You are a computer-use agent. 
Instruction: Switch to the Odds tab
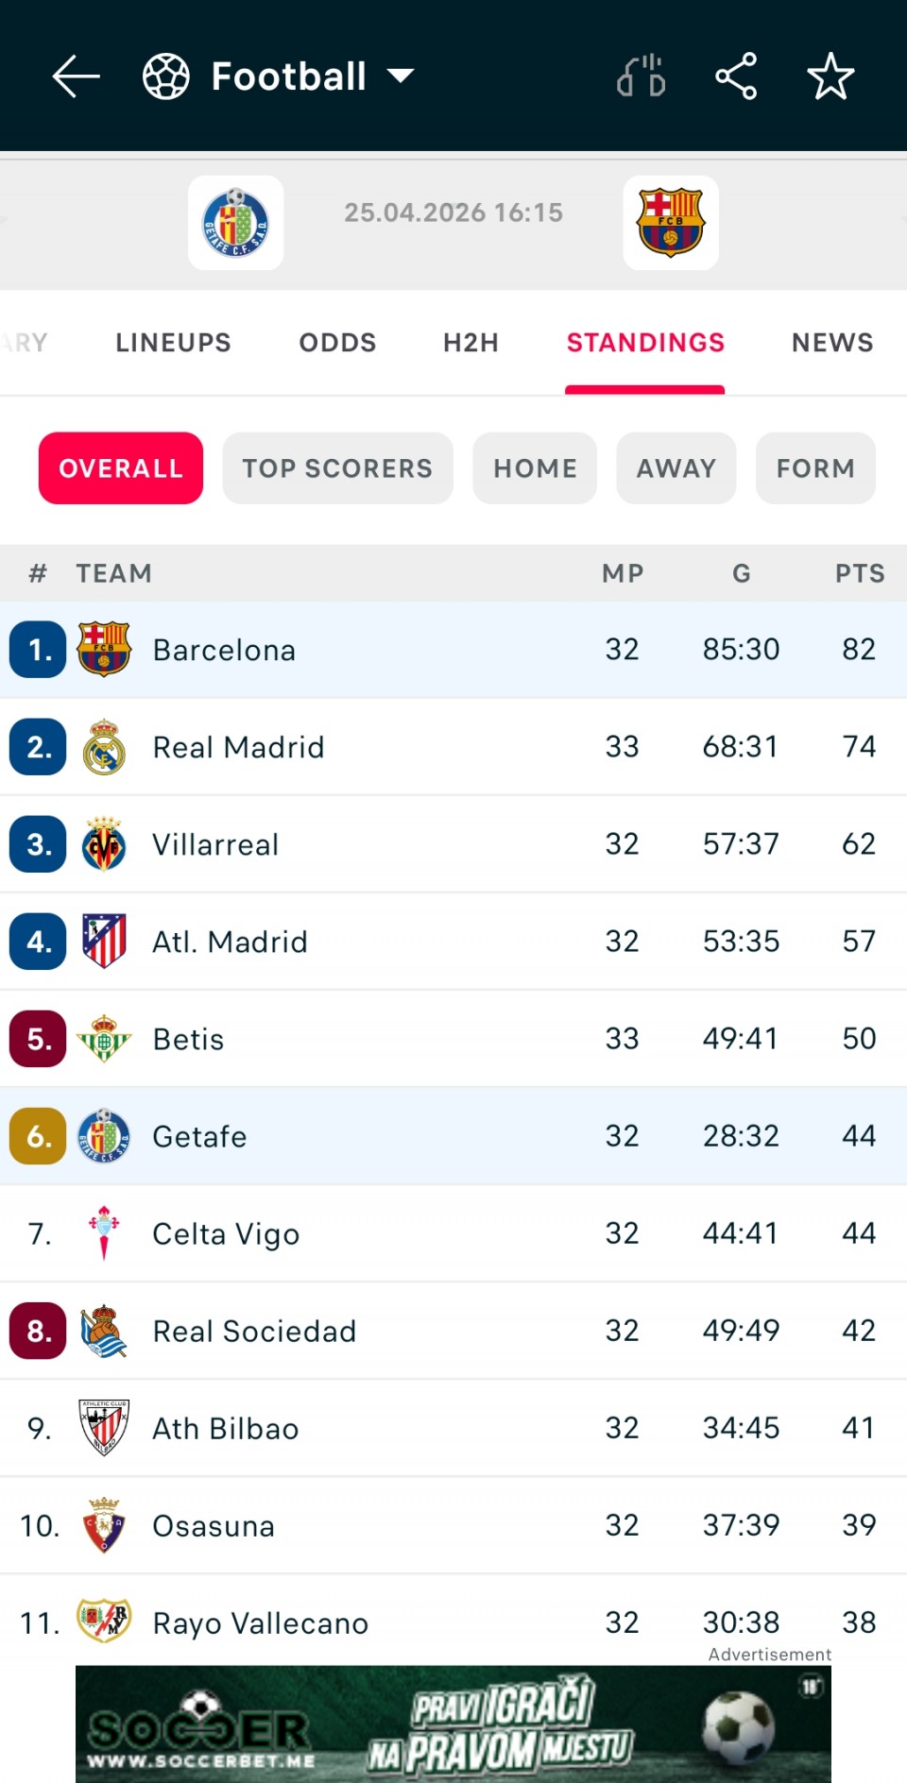coord(337,343)
